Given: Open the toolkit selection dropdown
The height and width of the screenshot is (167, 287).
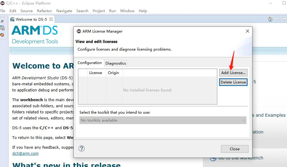Looking at the screenshot, I should point(163,120).
